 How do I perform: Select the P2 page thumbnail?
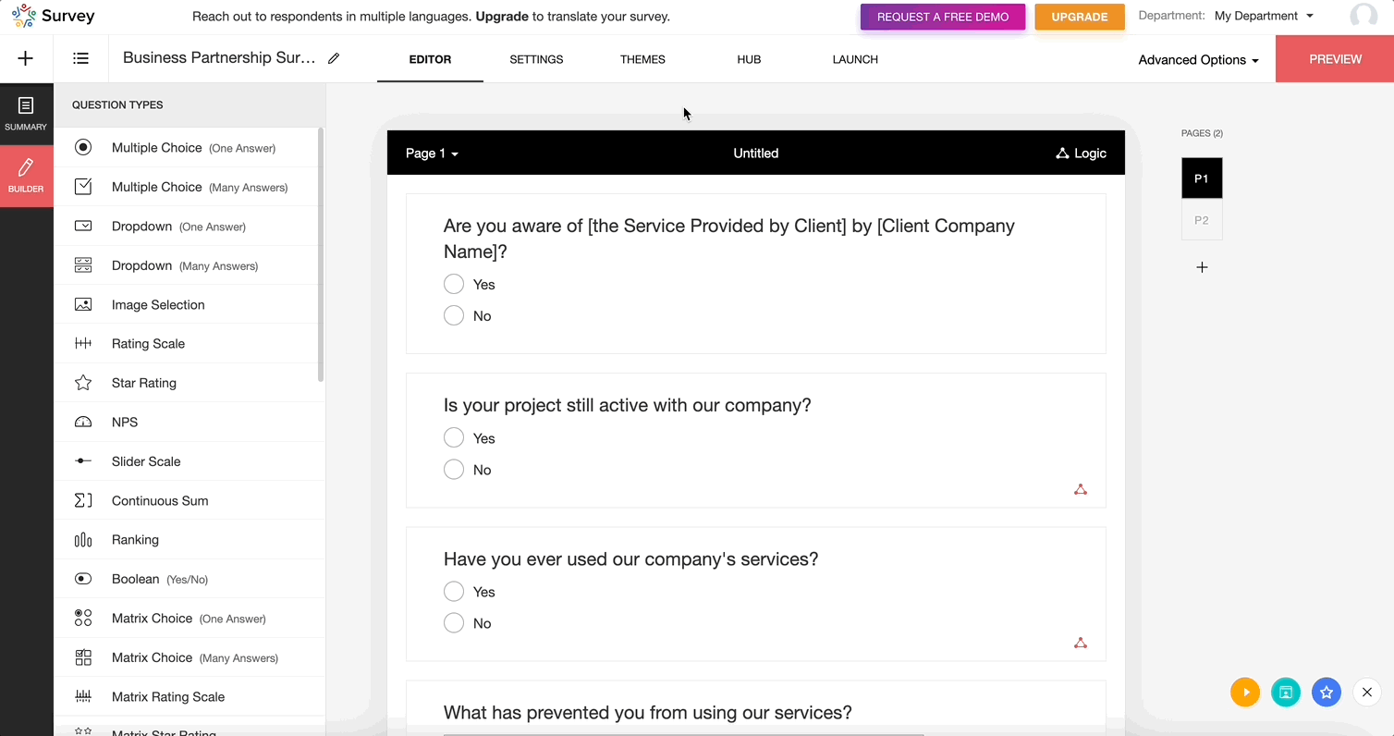[x=1202, y=221]
